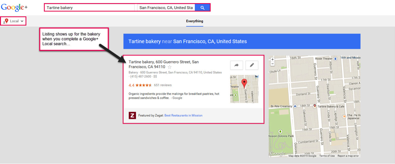This screenshot has width=395, height=164.
Task: Star the Tartine bakery listing
Action: pos(169,67)
